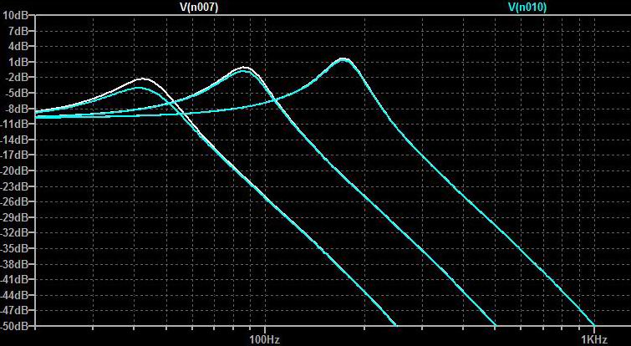Click the 7dB axis label

click(18, 31)
